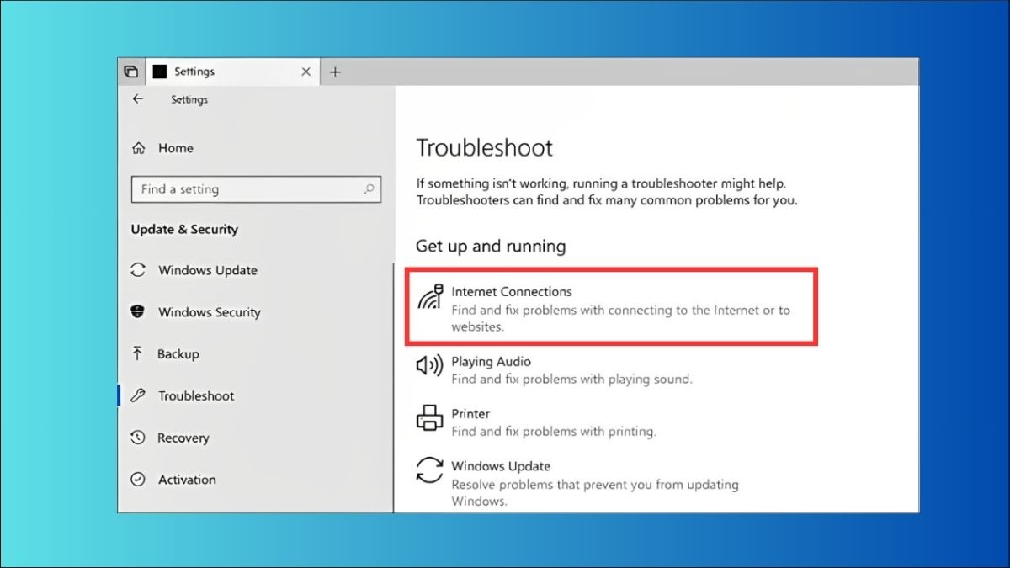The image size is (1010, 568).
Task: Click the Windows Update troubleshooter refresh icon
Action: pos(429,470)
